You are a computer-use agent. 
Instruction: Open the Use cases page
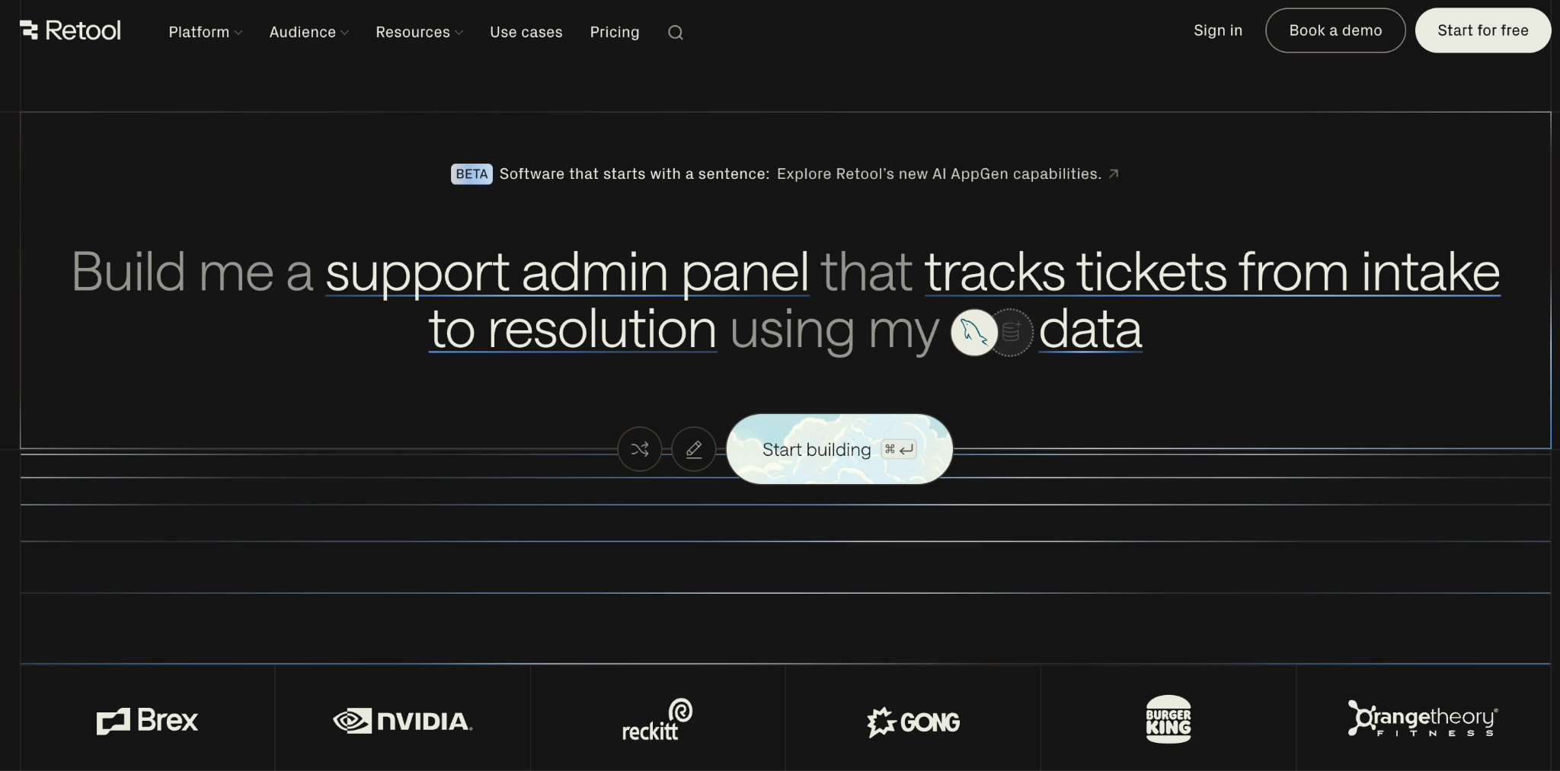tap(526, 32)
